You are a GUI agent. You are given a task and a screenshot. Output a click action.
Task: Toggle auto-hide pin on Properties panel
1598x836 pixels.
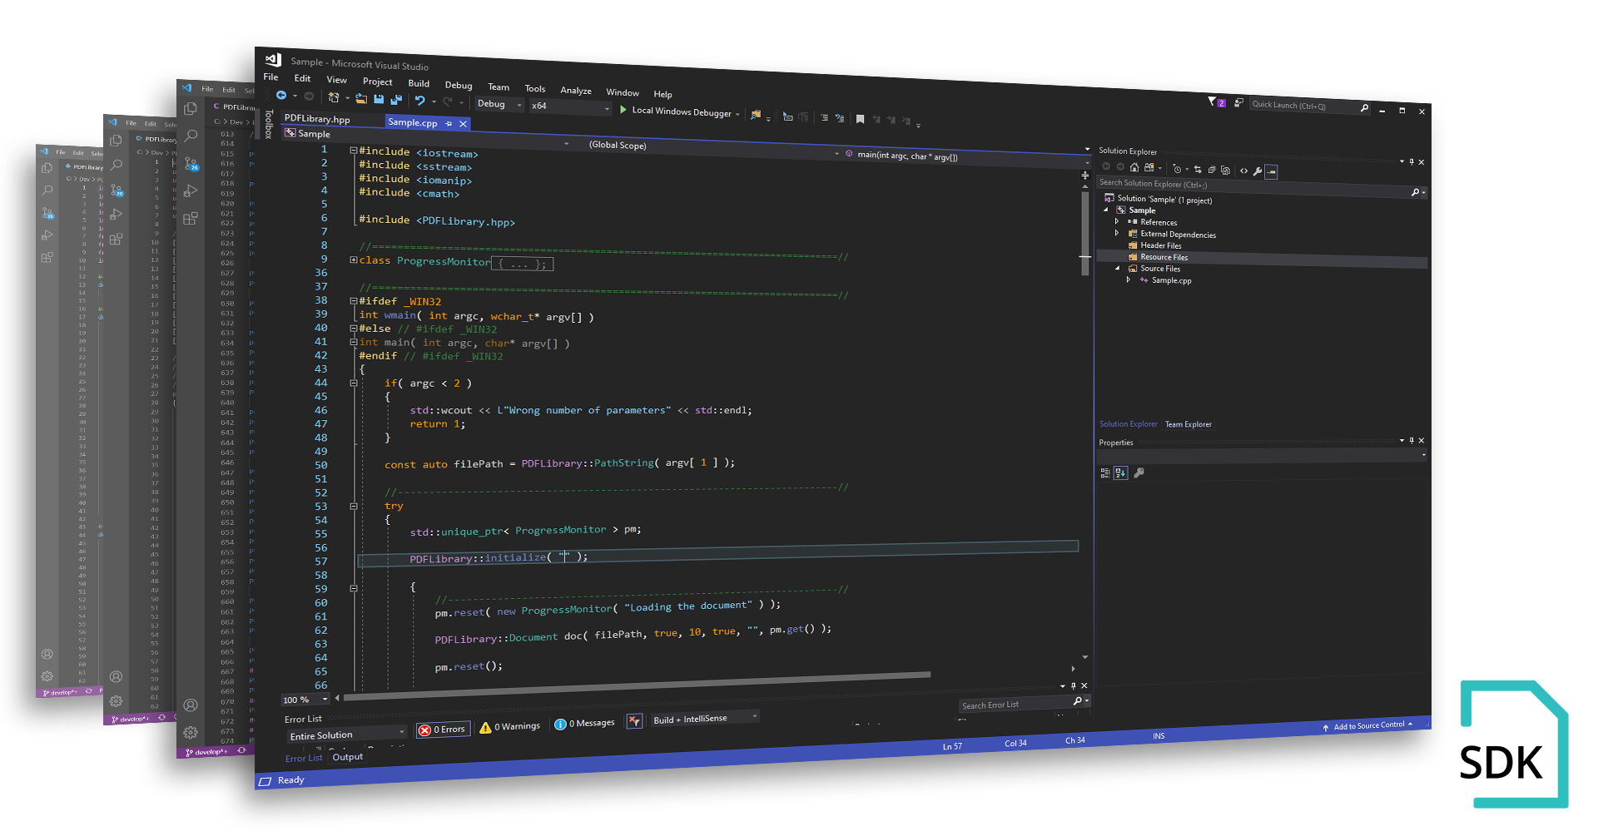click(1412, 440)
